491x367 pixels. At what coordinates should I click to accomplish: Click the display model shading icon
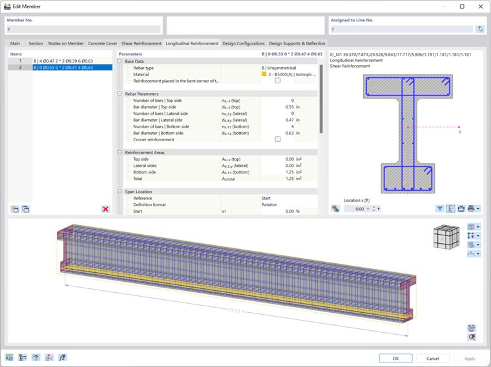click(x=471, y=244)
